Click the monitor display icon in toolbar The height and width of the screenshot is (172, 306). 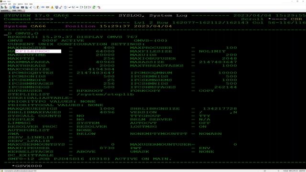pos(56,7)
